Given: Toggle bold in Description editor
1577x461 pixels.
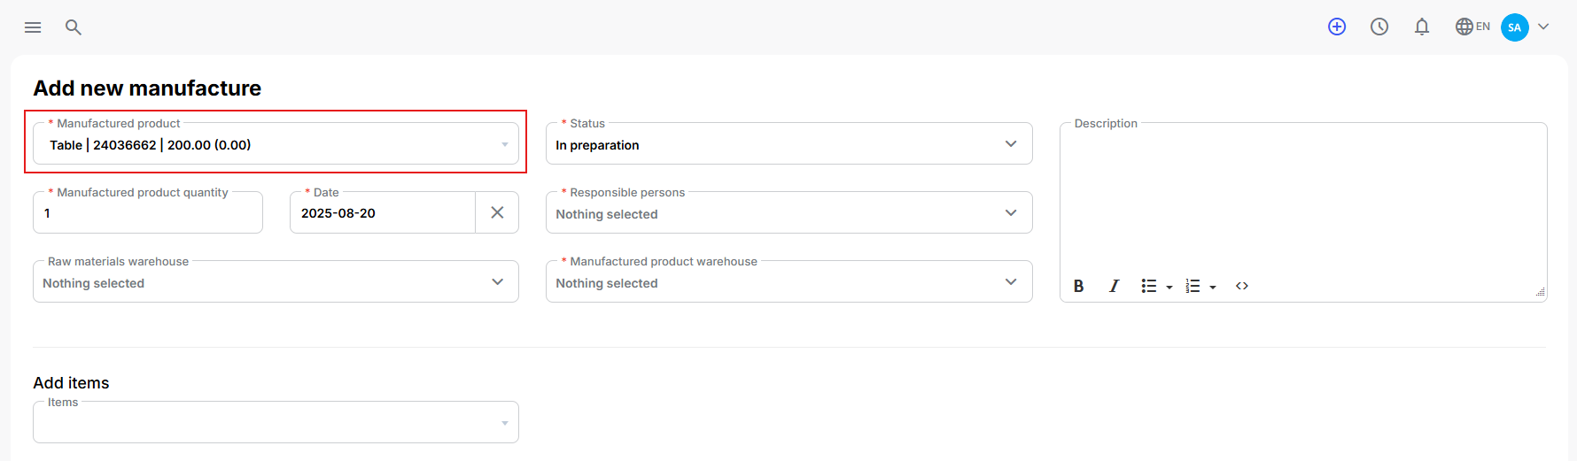Looking at the screenshot, I should click(1078, 286).
